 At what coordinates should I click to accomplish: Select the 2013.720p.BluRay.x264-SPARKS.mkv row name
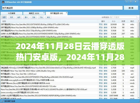(x=29, y=31)
